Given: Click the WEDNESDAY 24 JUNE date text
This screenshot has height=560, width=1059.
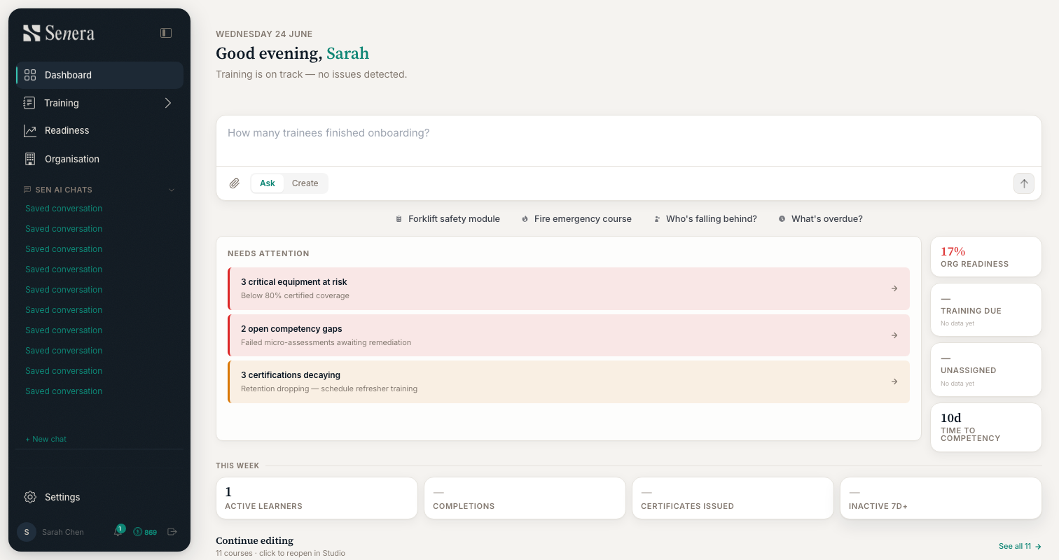Looking at the screenshot, I should (264, 34).
